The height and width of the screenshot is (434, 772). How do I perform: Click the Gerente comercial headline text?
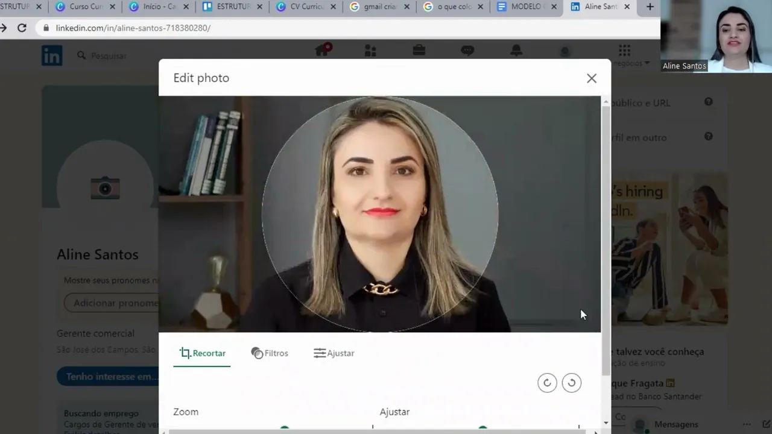95,333
